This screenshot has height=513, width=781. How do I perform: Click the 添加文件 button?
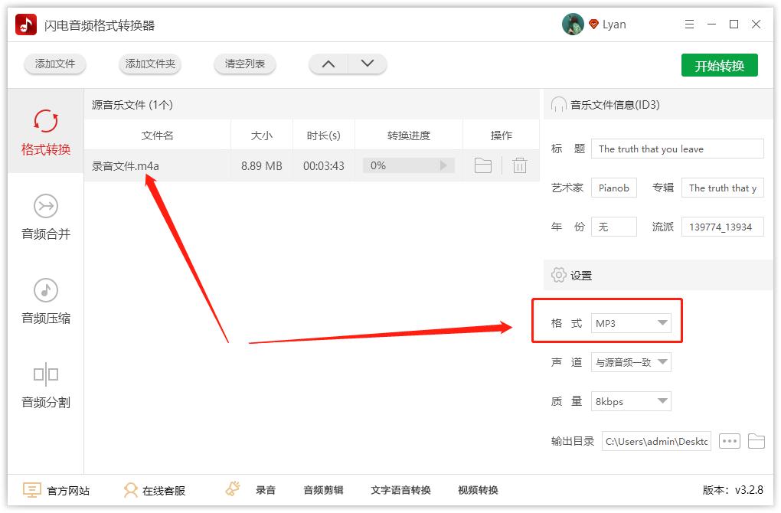[54, 64]
